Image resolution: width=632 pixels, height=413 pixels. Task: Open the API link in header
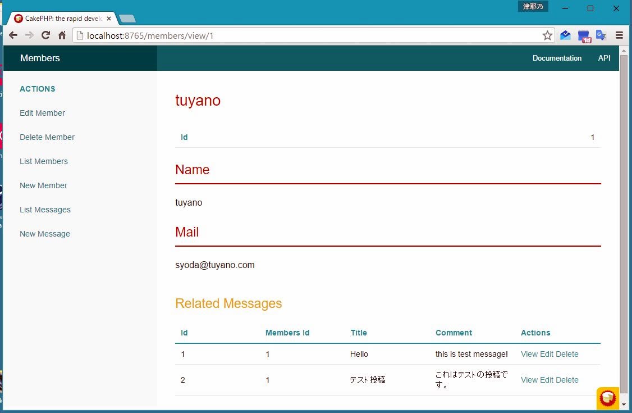click(x=604, y=58)
